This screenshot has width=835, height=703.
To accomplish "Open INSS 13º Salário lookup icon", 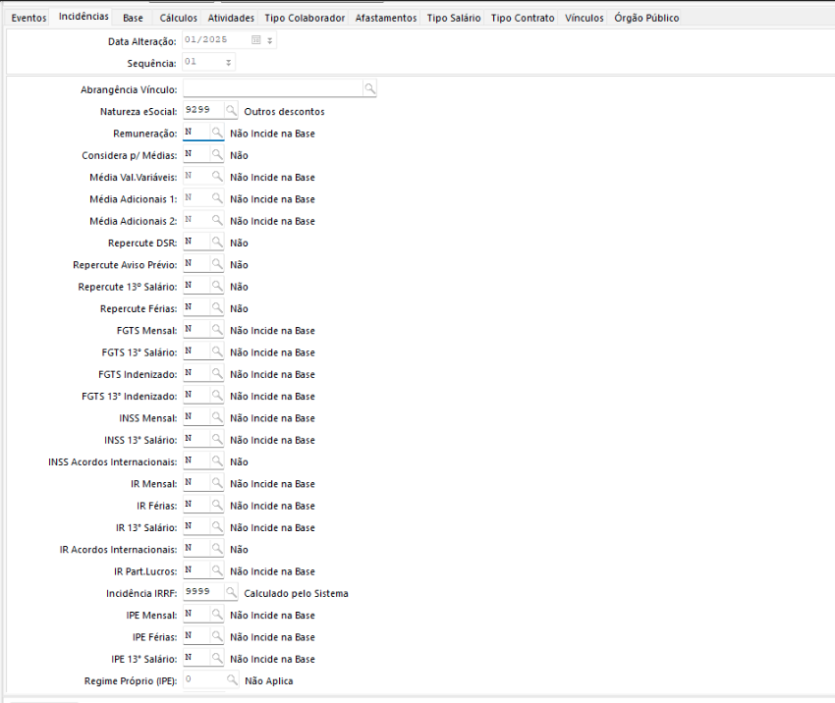I will pyautogui.click(x=217, y=439).
